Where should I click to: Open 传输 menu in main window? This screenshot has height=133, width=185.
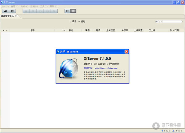[24, 6]
